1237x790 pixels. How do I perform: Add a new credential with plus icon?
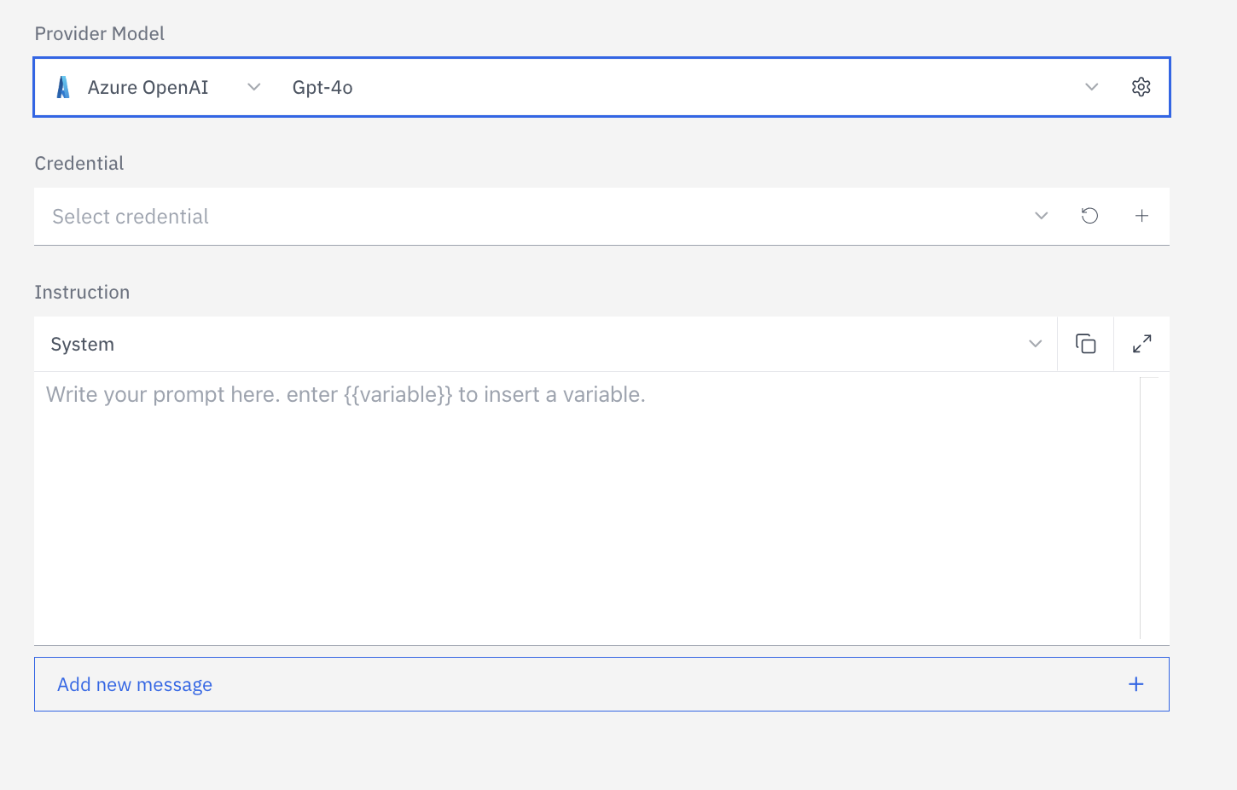pos(1141,216)
